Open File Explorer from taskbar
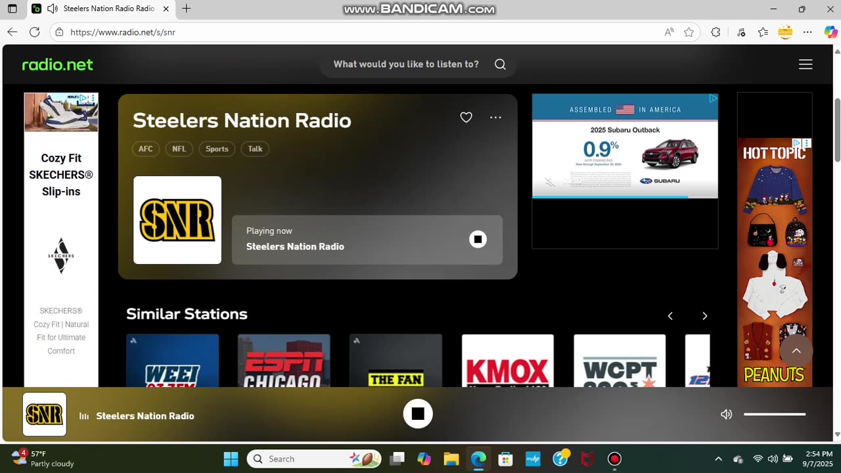The width and height of the screenshot is (841, 473). click(x=451, y=459)
